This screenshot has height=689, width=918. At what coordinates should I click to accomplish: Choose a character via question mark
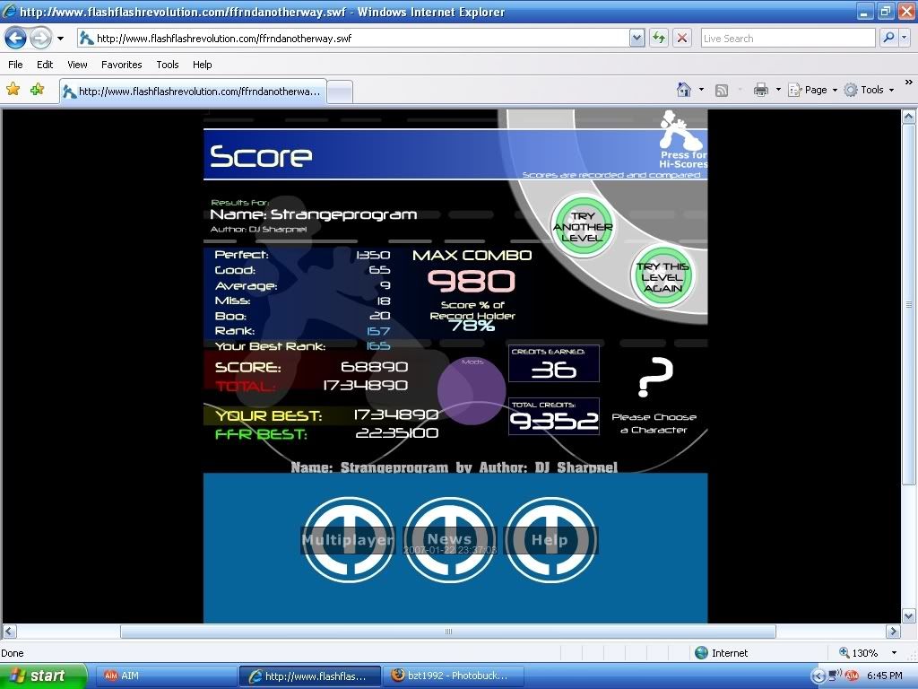click(654, 377)
